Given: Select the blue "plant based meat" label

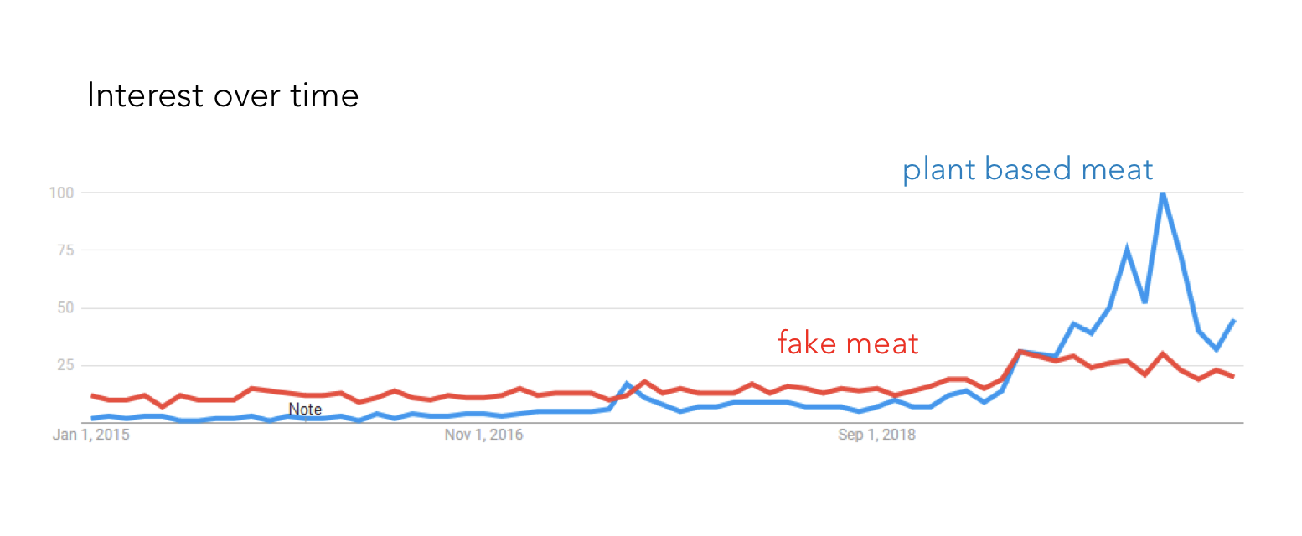Looking at the screenshot, I should pyautogui.click(x=1027, y=170).
